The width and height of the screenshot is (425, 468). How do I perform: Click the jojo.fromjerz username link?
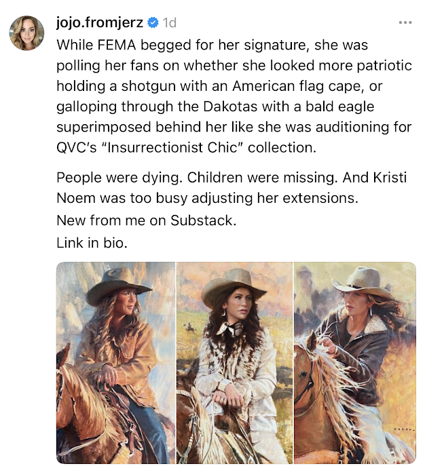tap(100, 22)
